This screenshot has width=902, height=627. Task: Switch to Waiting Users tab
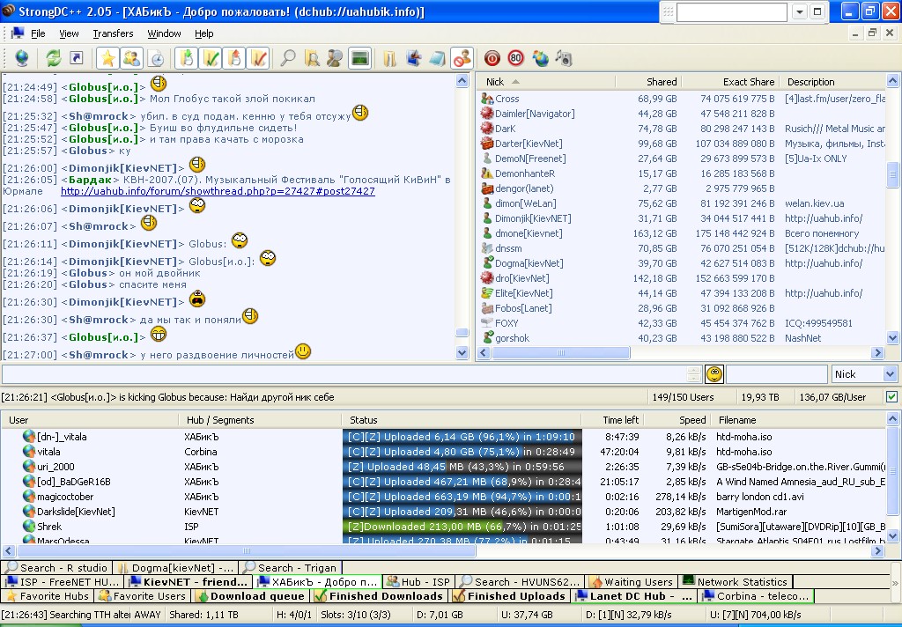(x=632, y=581)
